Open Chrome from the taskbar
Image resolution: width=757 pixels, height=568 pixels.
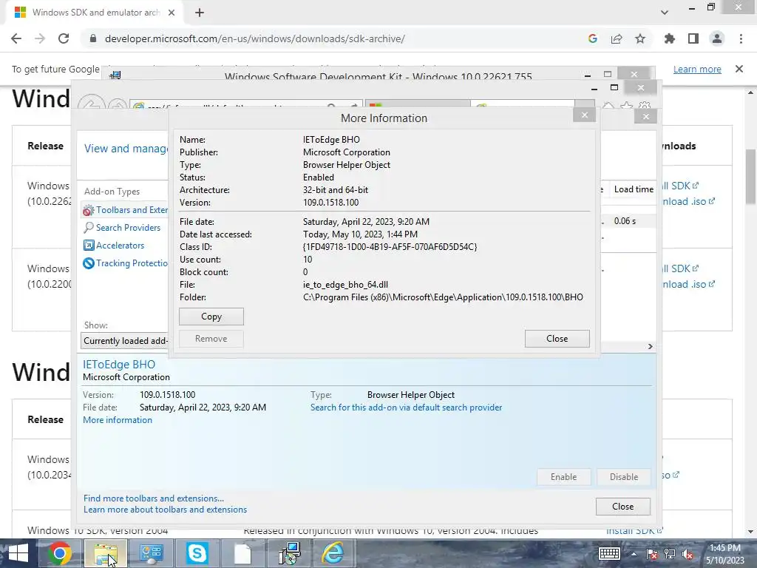[59, 553]
